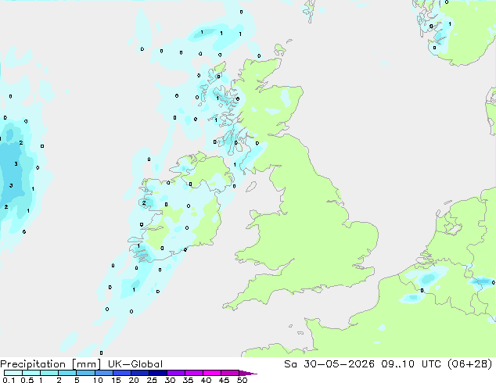Click the '0.1' legend scale label
496x383 pixels.
click(x=9, y=380)
